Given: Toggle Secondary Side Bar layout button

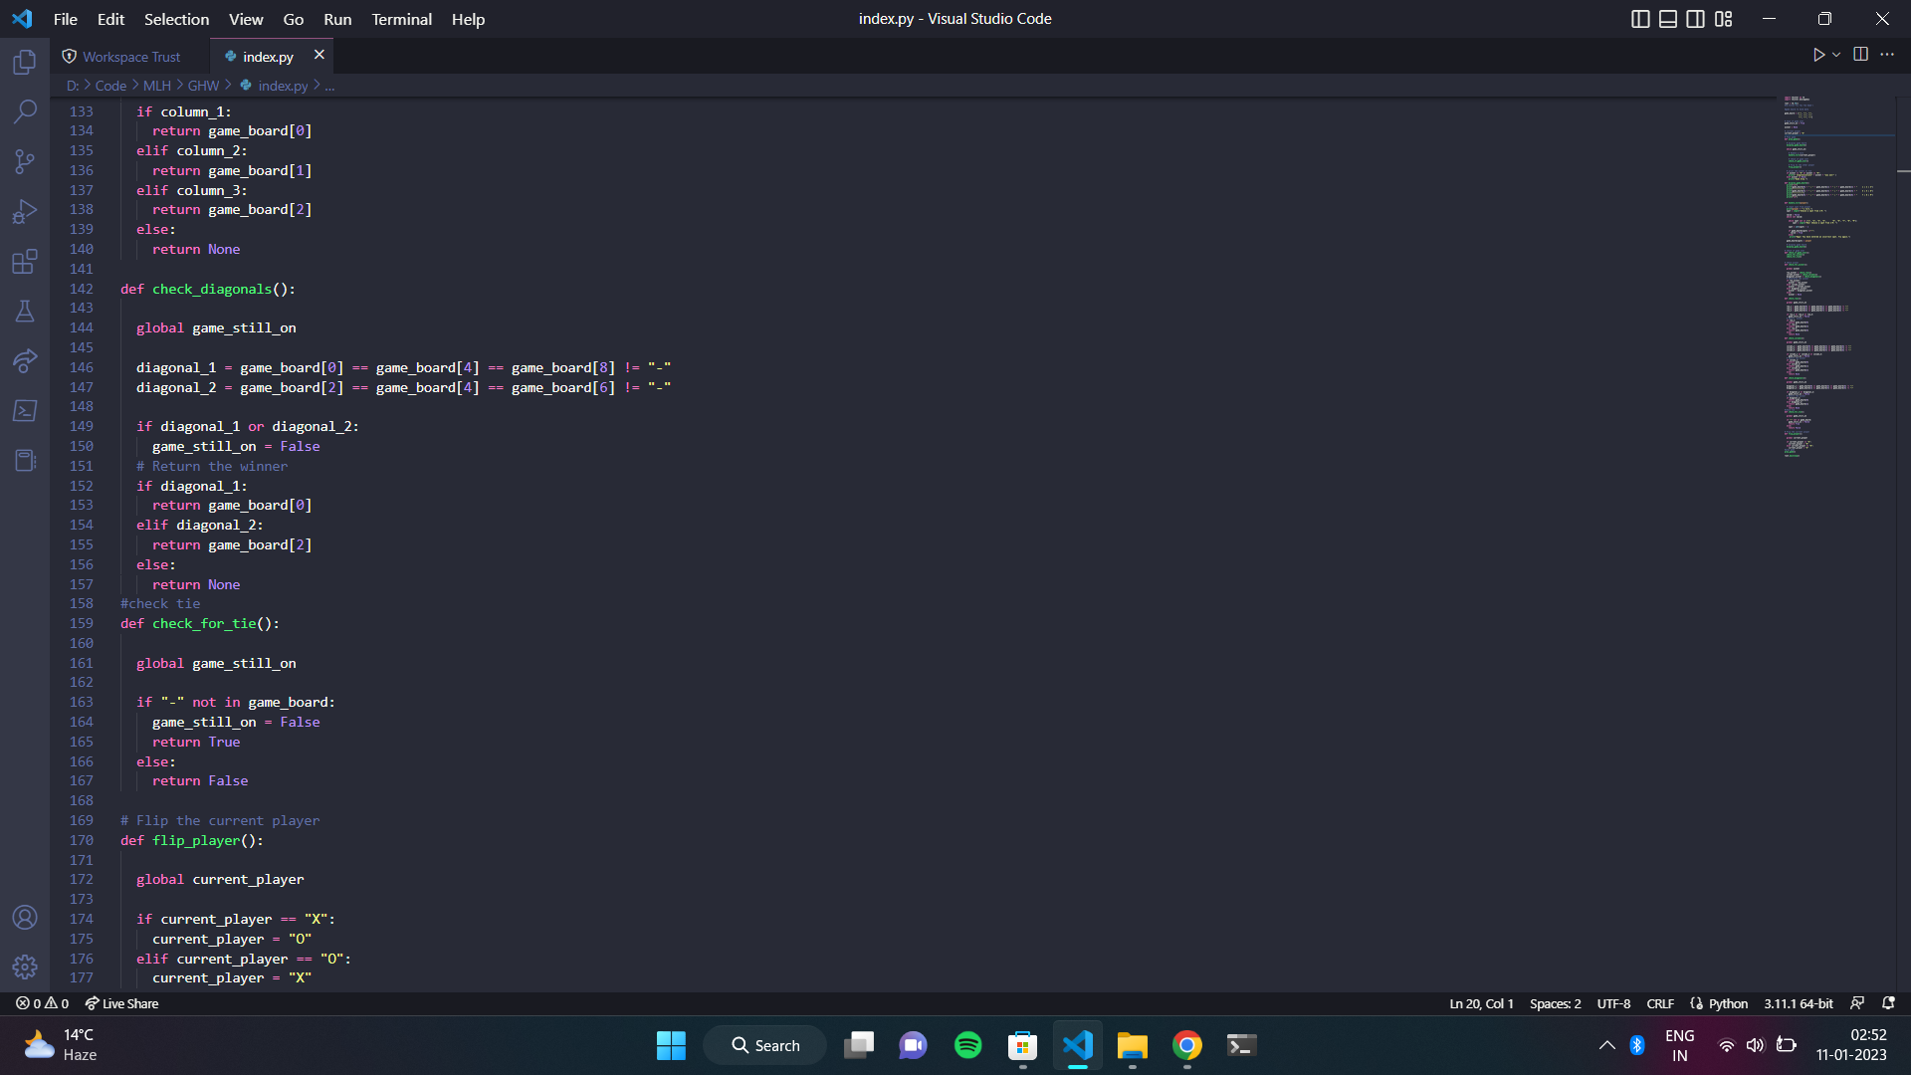Looking at the screenshot, I should click(x=1696, y=19).
